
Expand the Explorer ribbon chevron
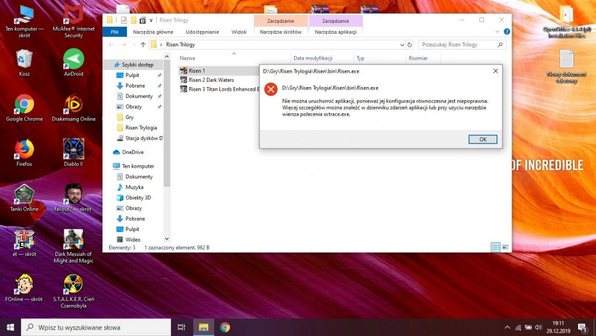(497, 32)
